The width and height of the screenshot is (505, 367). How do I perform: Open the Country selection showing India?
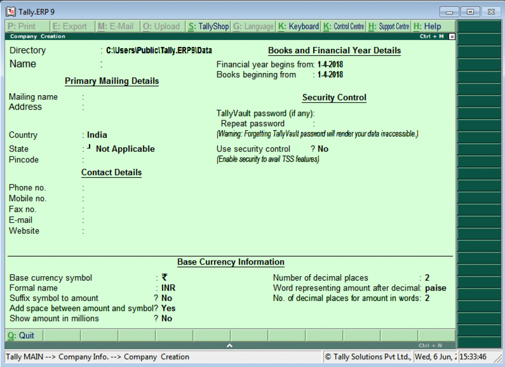tap(97, 135)
